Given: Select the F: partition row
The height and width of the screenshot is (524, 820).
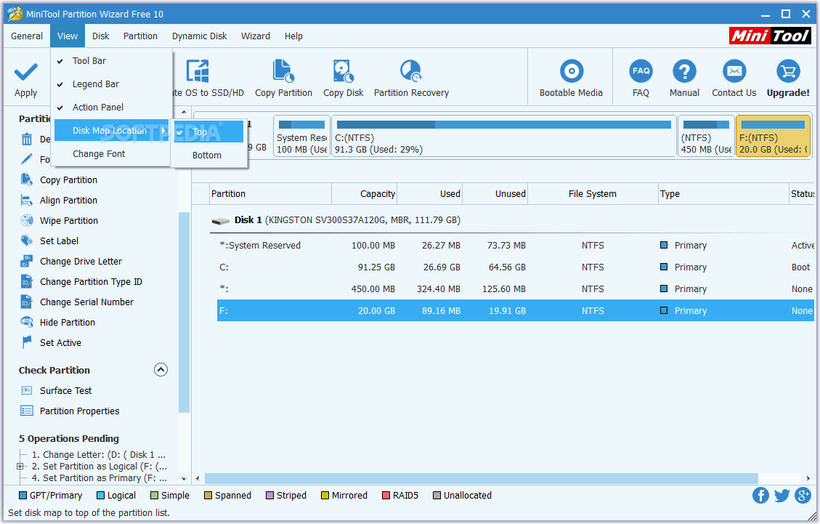Looking at the screenshot, I should 515,310.
